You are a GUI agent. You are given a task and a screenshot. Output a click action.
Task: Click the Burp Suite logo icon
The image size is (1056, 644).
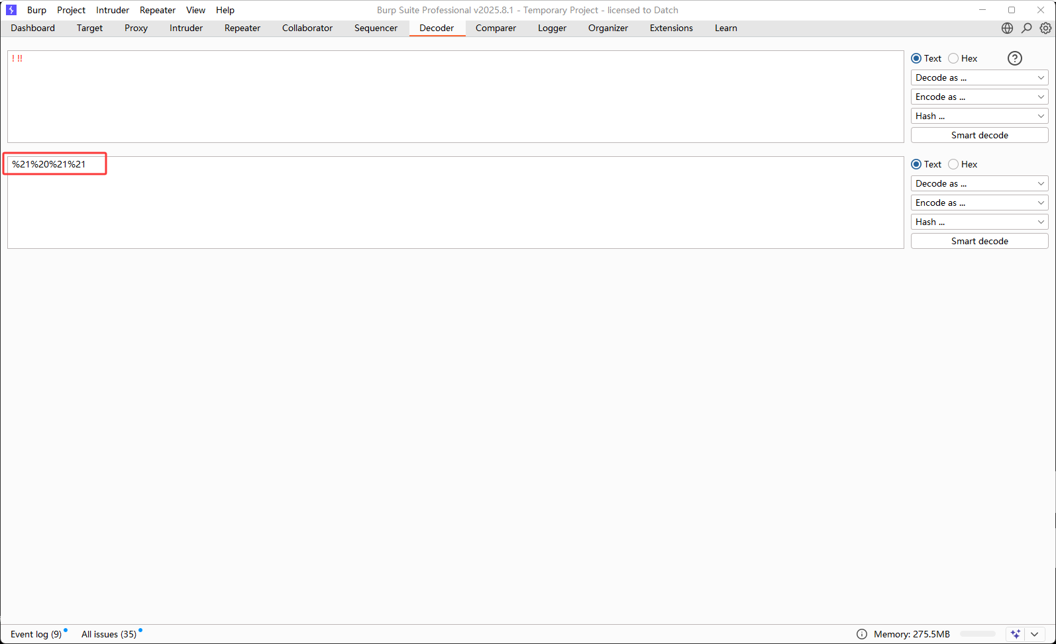coord(11,10)
